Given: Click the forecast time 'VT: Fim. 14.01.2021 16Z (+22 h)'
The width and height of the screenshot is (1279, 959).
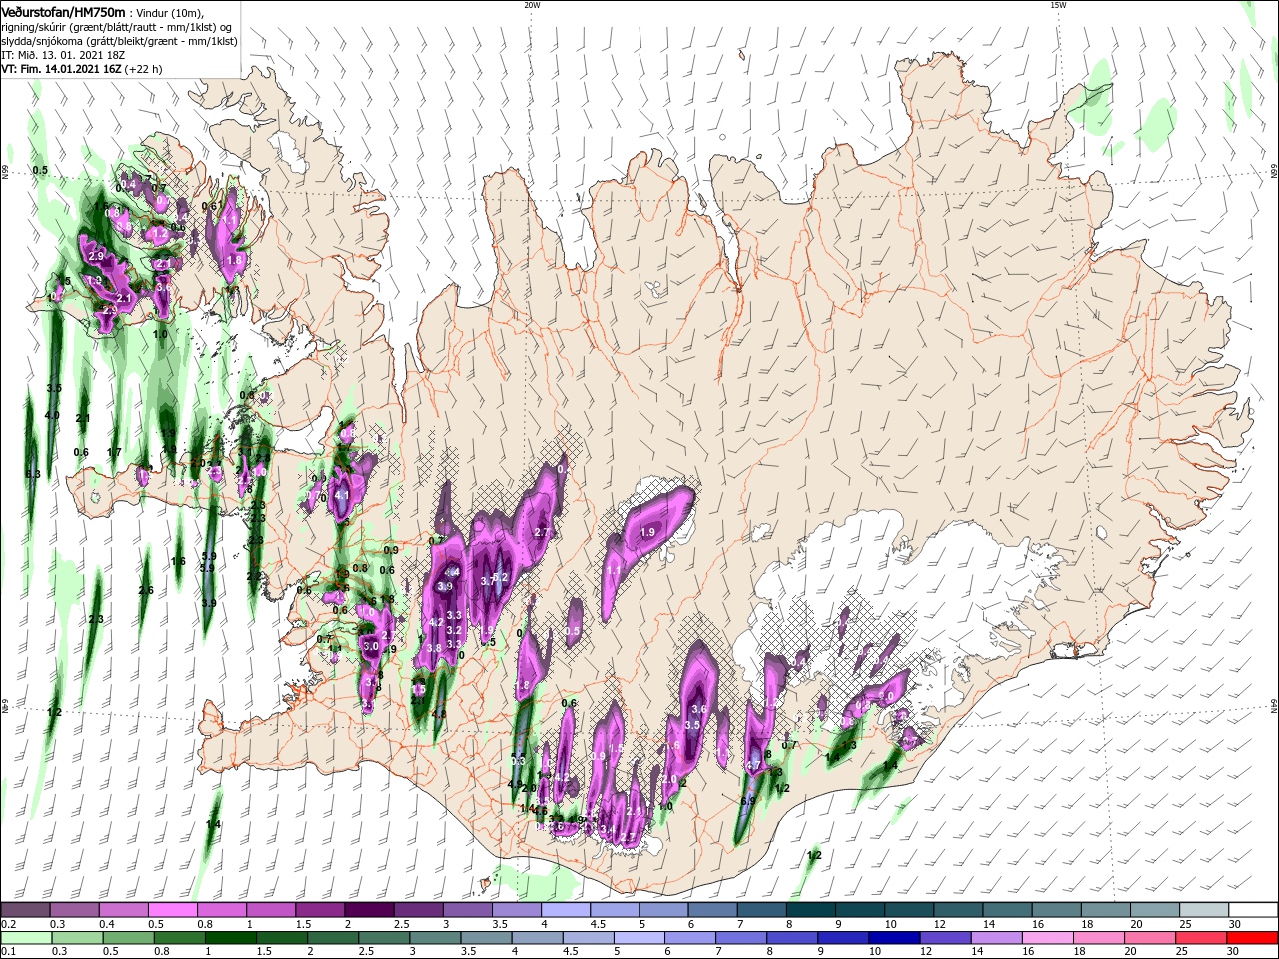Looking at the screenshot, I should point(82,69).
